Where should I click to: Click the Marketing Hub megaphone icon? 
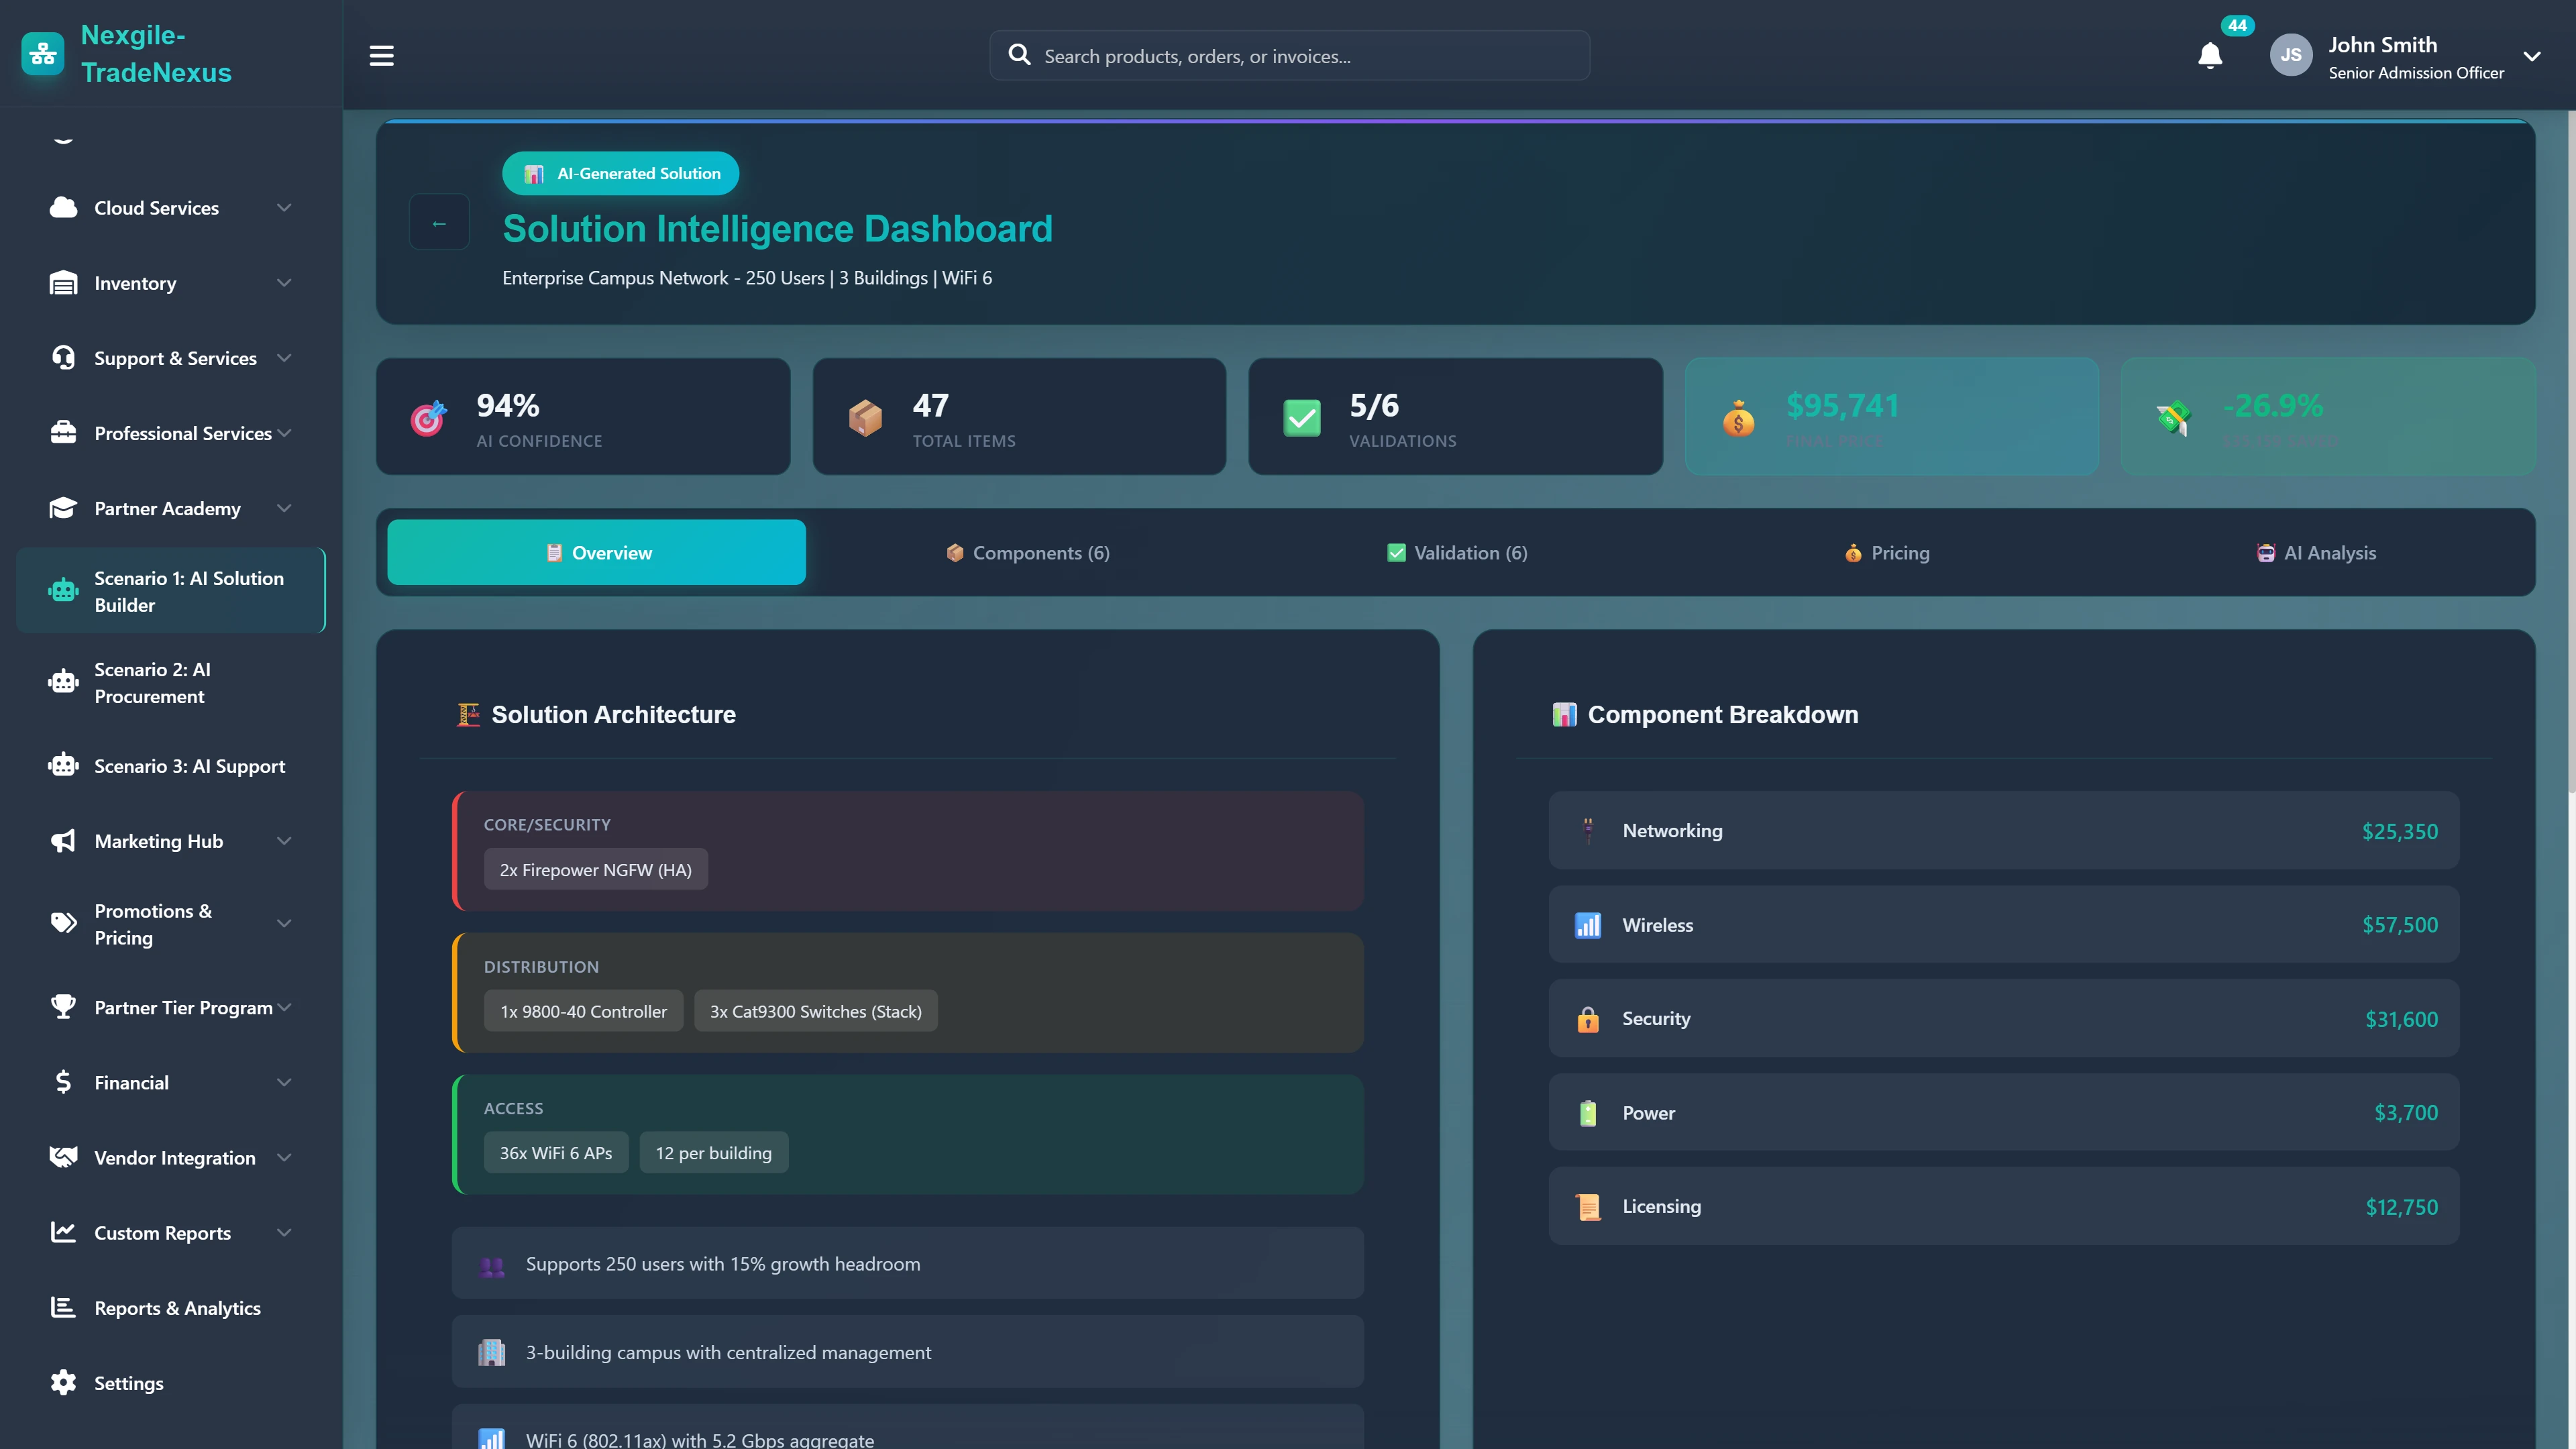[62, 841]
